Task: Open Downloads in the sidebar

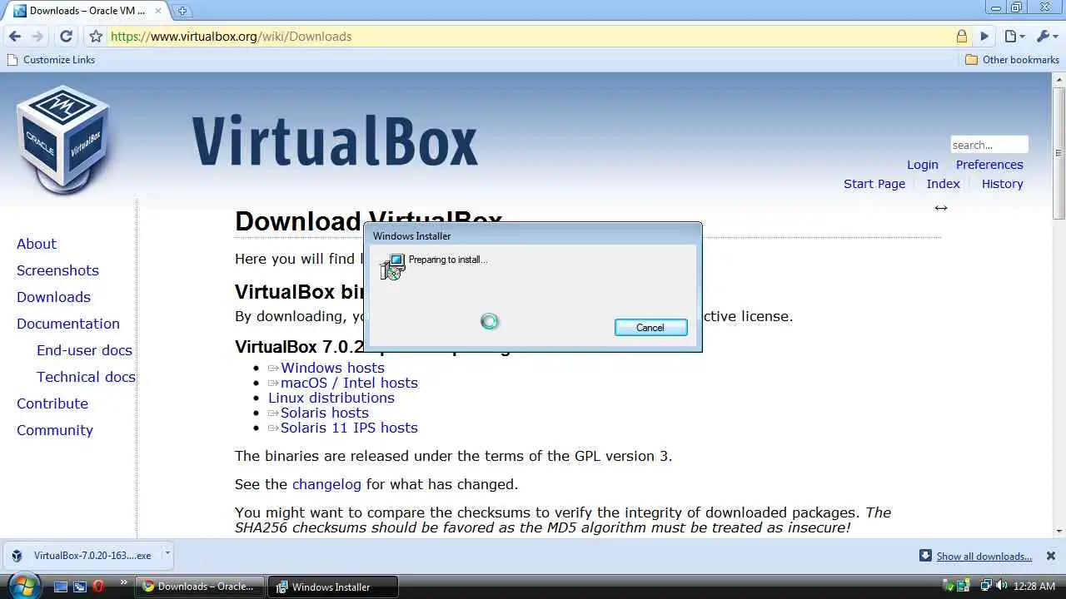Action: pyautogui.click(x=53, y=297)
